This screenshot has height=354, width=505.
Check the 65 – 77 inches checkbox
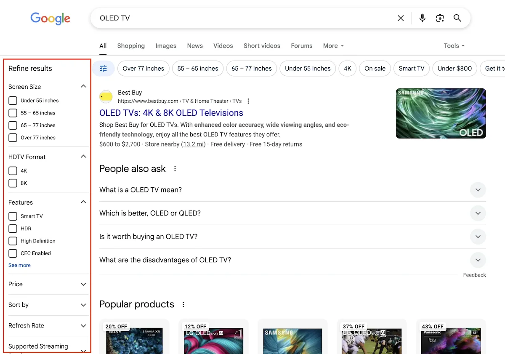coord(13,125)
